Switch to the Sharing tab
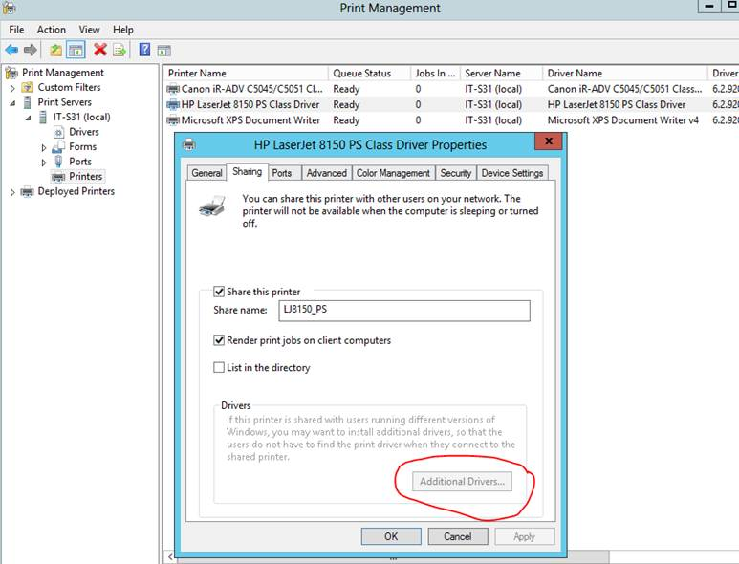Screen dimensions: 739x564 click(x=247, y=171)
